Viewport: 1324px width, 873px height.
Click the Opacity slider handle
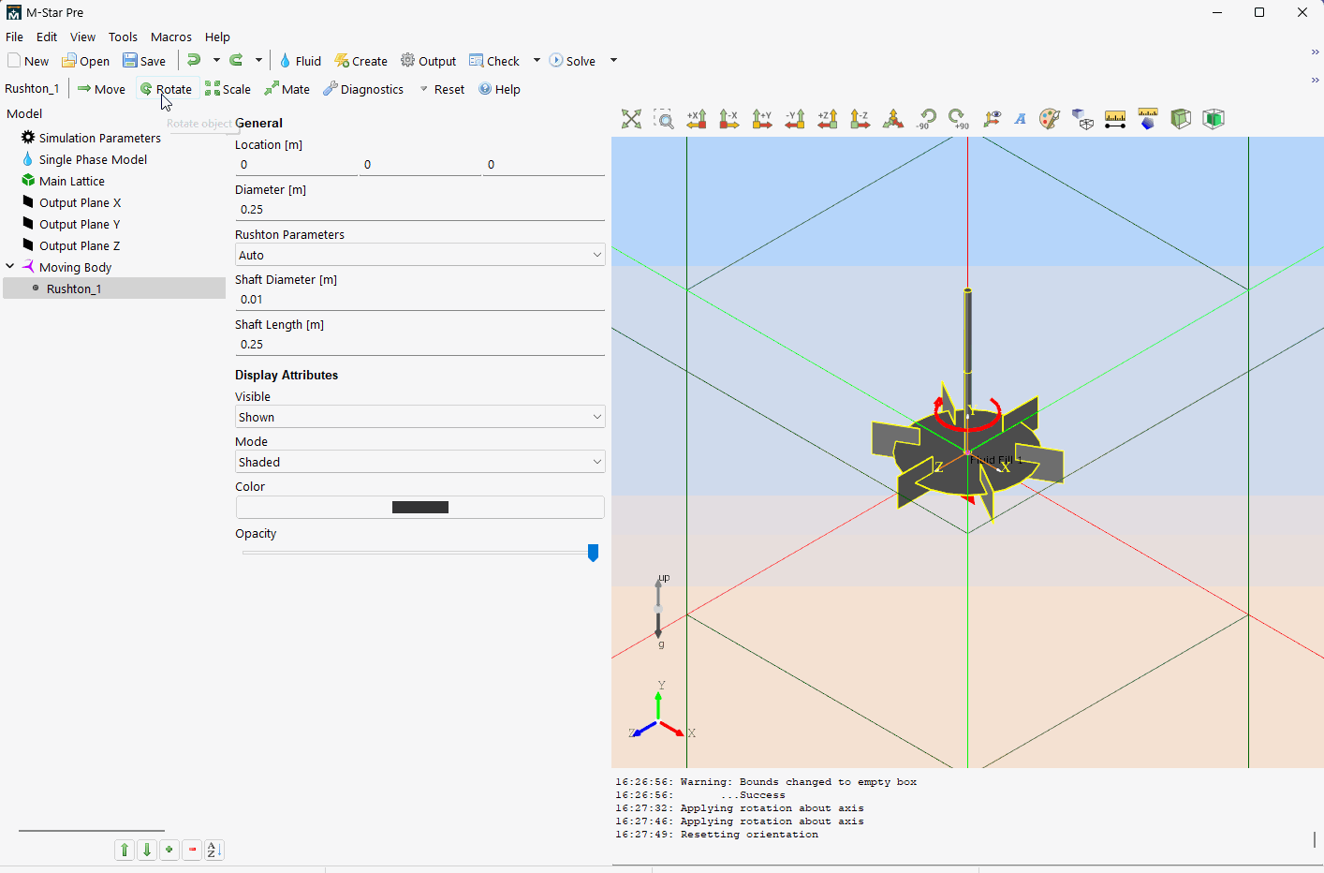593,553
